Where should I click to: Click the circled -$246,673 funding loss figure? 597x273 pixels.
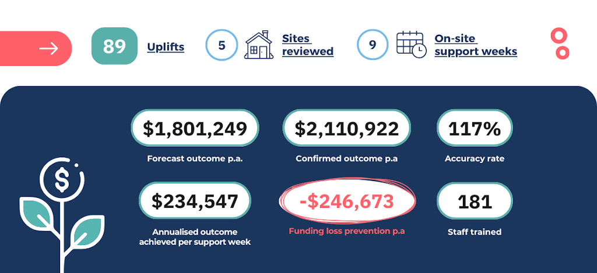[x=347, y=202]
